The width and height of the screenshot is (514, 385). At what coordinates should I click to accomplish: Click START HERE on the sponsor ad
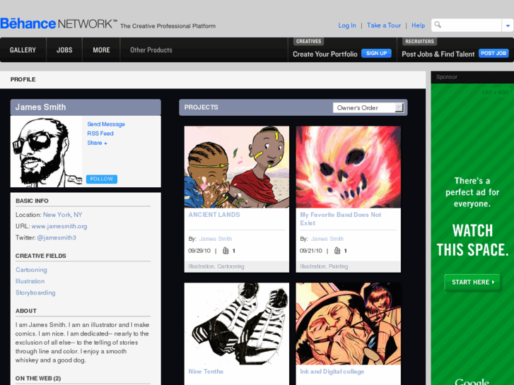[472, 282]
